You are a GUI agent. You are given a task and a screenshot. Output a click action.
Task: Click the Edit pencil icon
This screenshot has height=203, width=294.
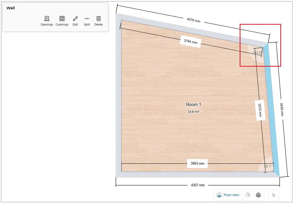pos(75,21)
